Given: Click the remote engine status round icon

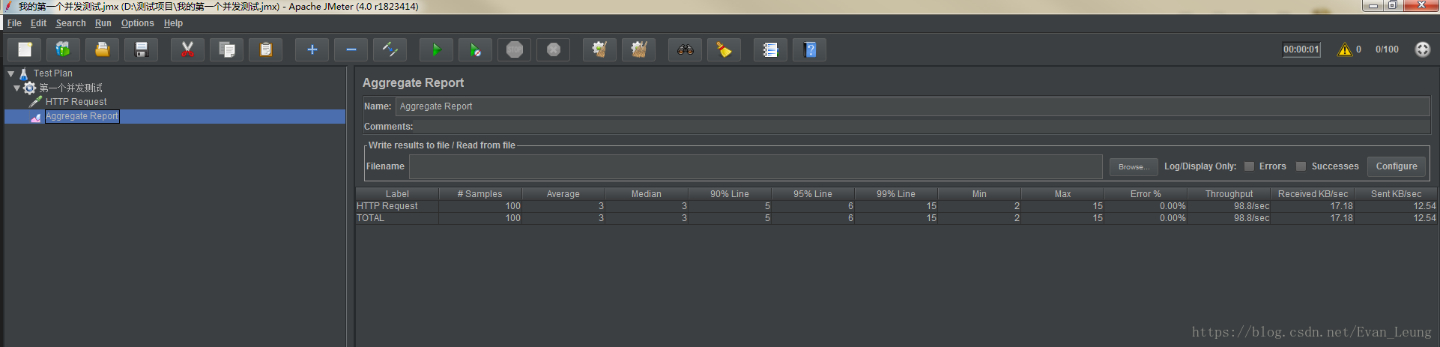Looking at the screenshot, I should click(x=1422, y=49).
